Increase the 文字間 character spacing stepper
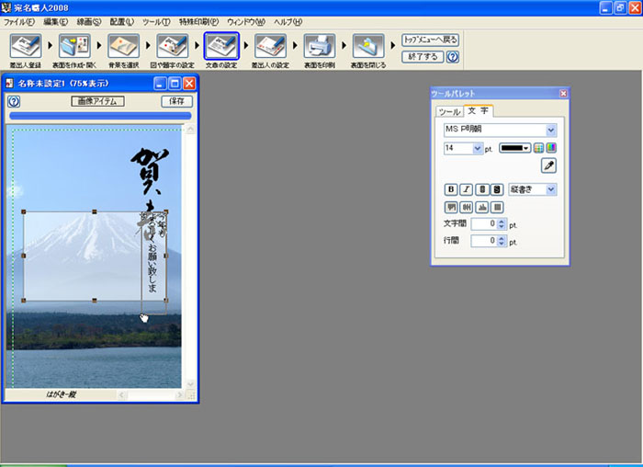This screenshot has width=643, height=467. (502, 221)
